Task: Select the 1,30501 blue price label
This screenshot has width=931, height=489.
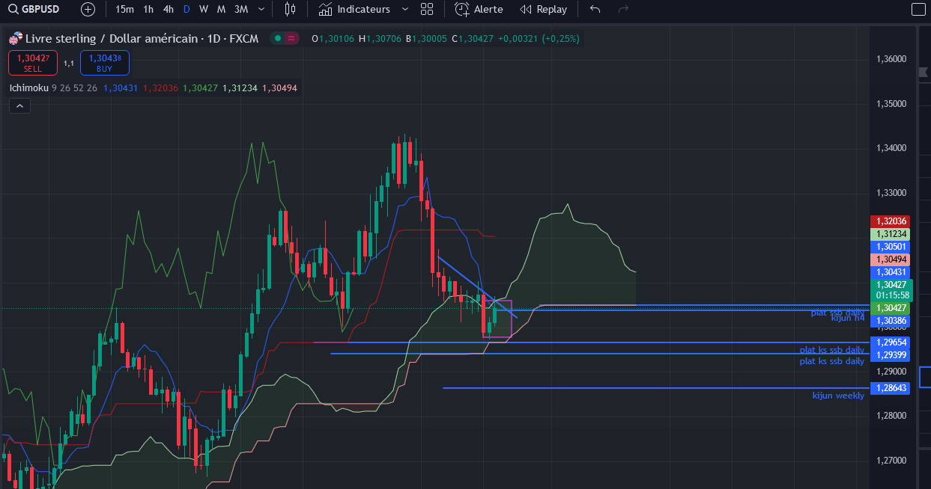Action: click(891, 247)
